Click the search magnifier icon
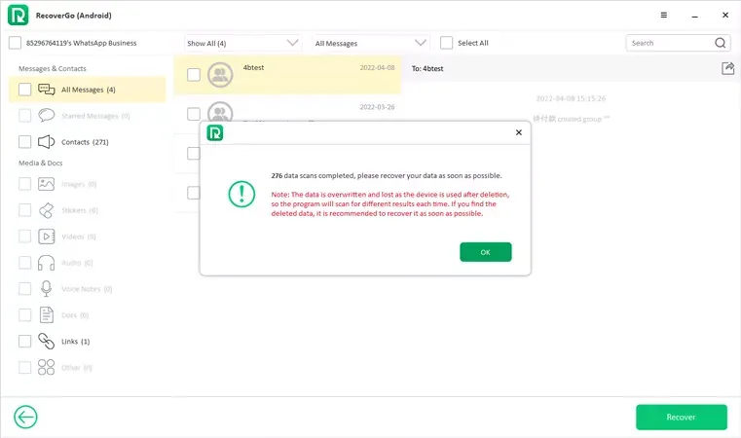741x438 pixels. pos(720,43)
